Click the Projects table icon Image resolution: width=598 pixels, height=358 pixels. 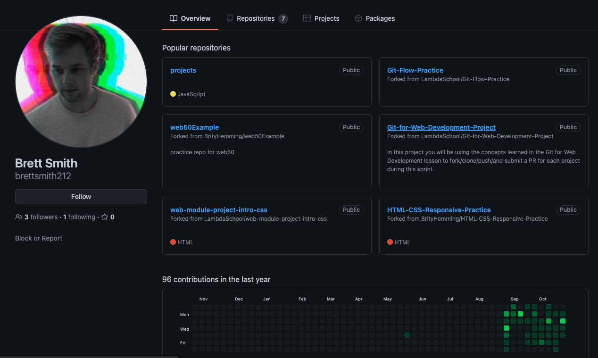[307, 18]
